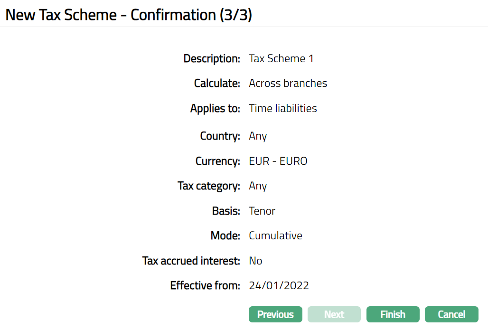Image resolution: width=488 pixels, height=330 pixels.
Task: Click the 'Across branches' calculate value
Action: 288,84
